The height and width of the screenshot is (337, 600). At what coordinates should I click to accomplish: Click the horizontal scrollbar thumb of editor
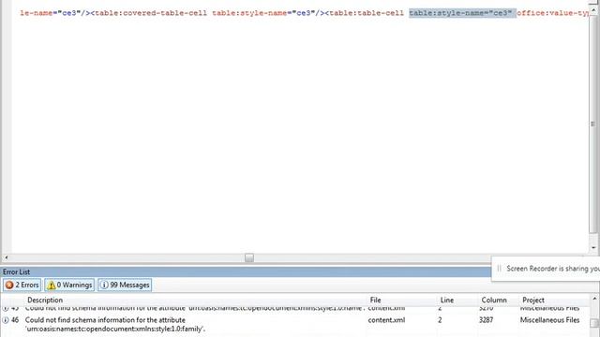tap(249, 258)
